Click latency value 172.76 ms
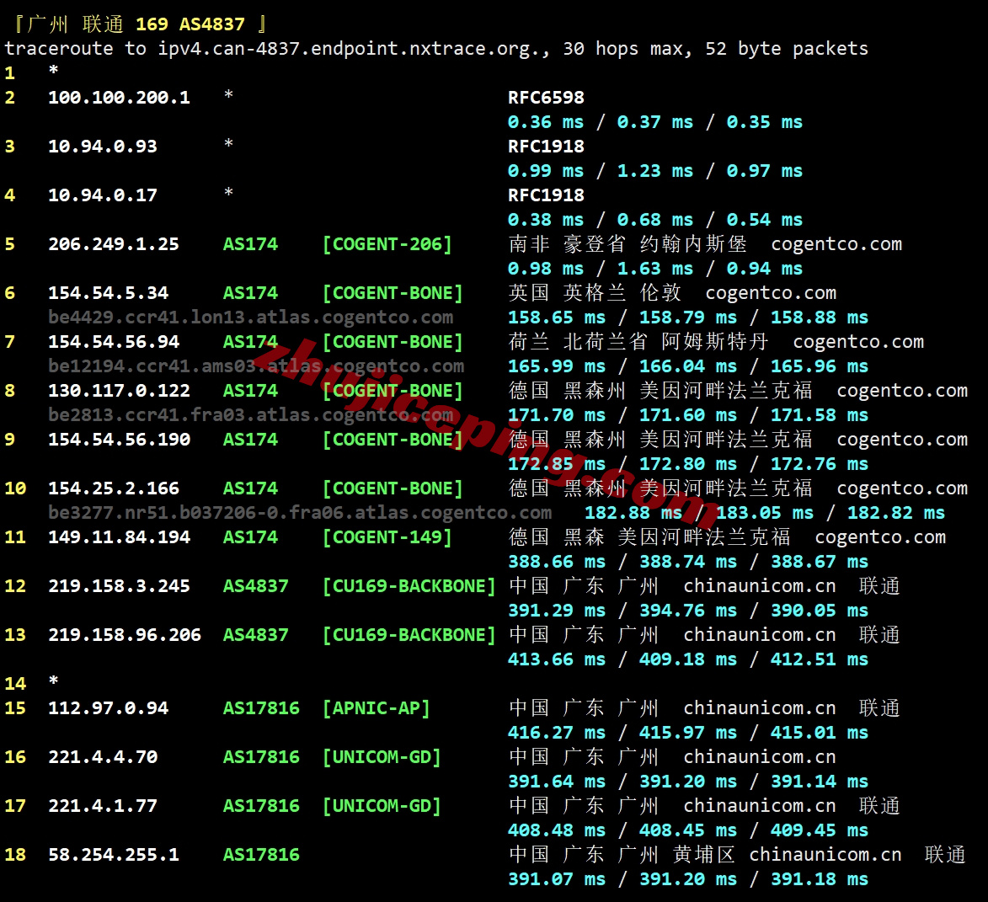 pos(820,464)
